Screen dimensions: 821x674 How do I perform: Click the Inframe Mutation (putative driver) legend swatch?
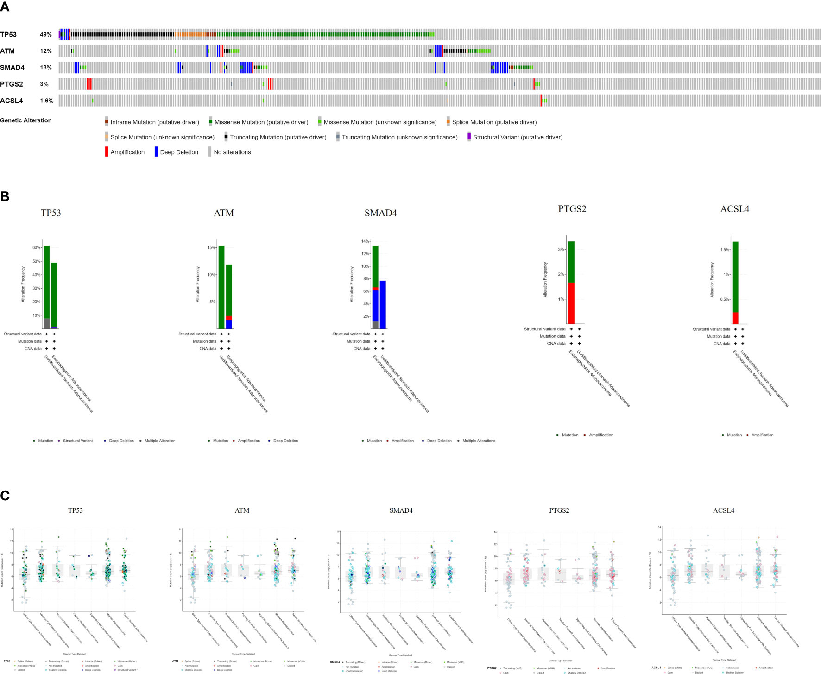coord(107,122)
